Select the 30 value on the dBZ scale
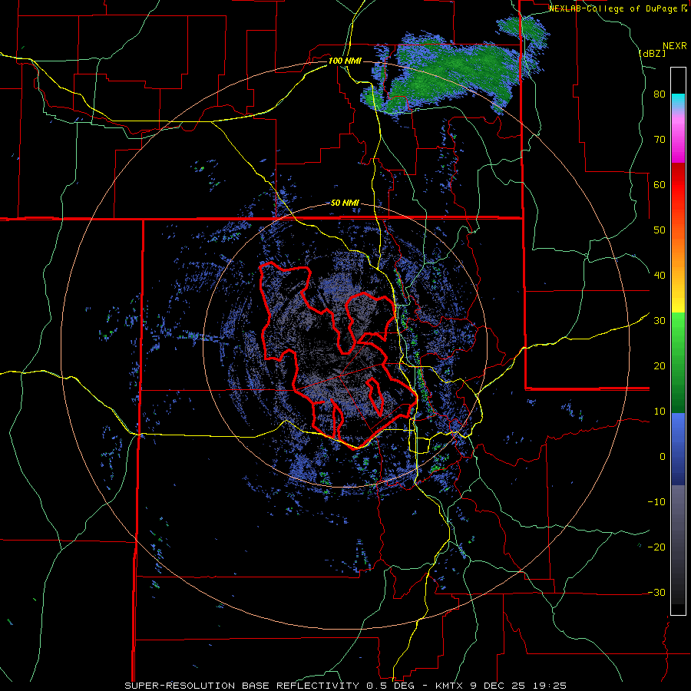This screenshot has width=691, height=691. pos(660,320)
